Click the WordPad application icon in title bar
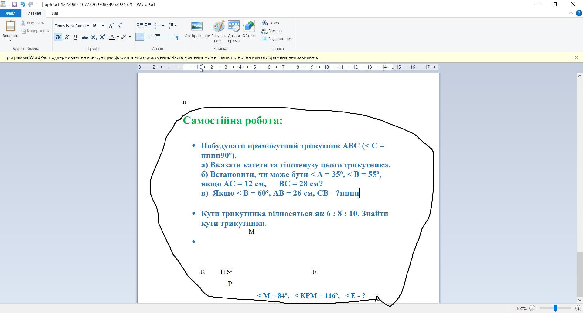Image resolution: width=583 pixels, height=313 pixels. pyautogui.click(x=3, y=5)
